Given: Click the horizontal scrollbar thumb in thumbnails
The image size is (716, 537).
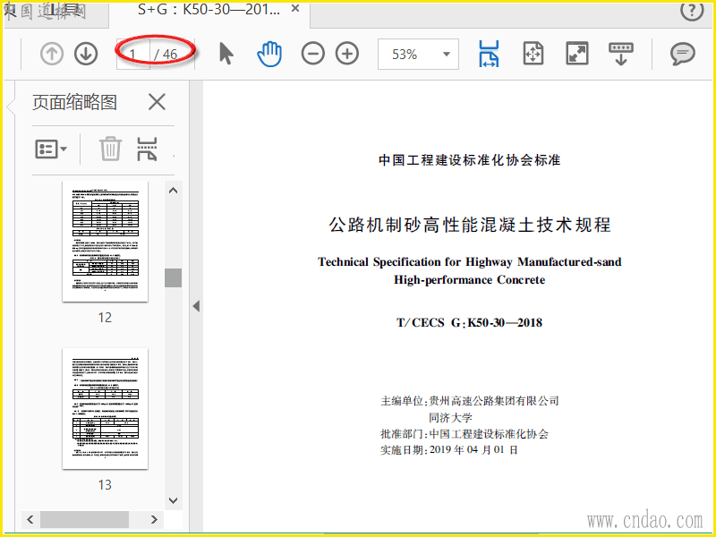Looking at the screenshot, I should point(84,519).
